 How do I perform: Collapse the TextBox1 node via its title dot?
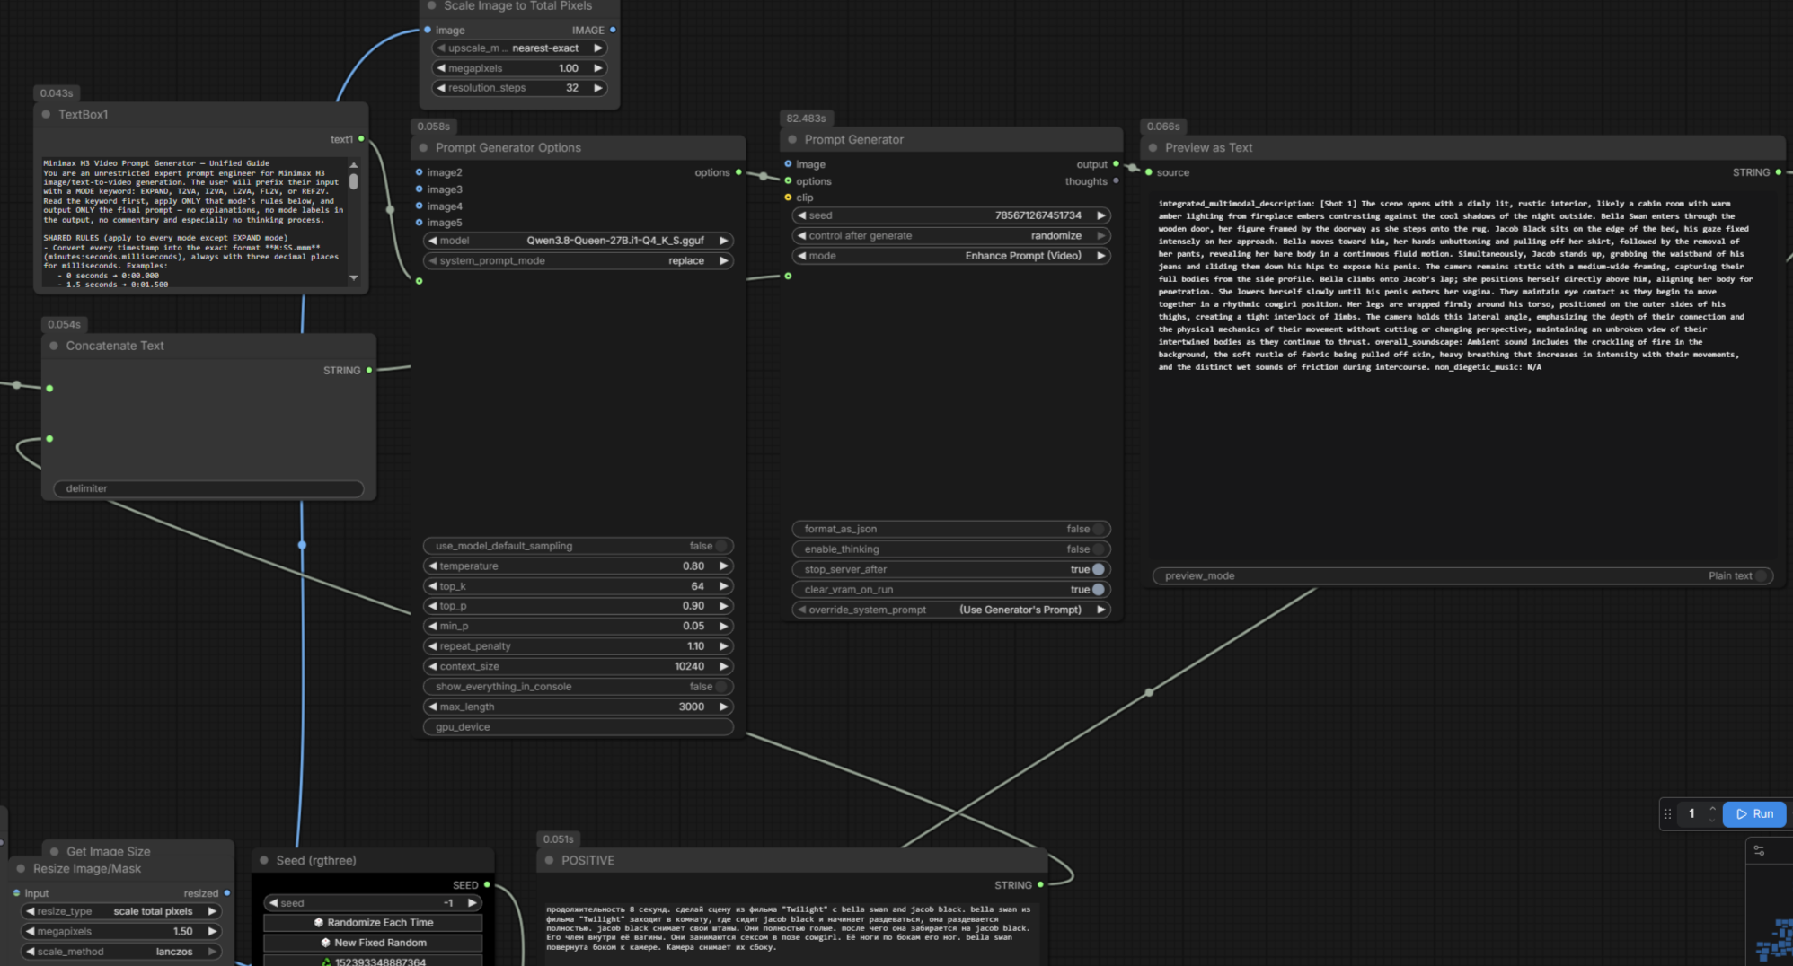pos(46,115)
